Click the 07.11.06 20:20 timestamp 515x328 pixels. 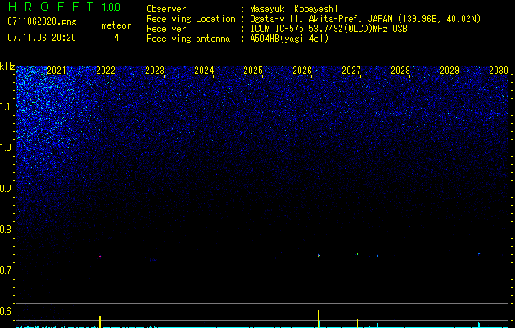(42, 38)
